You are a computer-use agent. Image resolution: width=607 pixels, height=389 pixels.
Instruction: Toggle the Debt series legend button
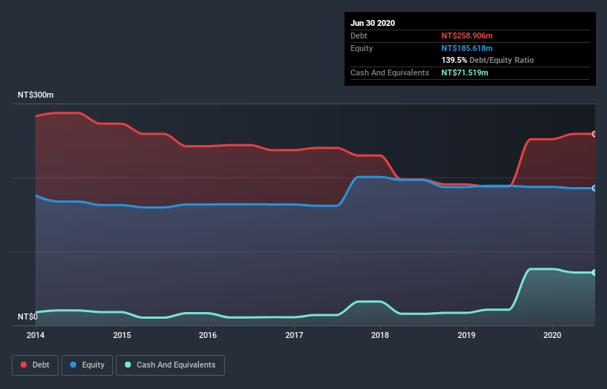point(35,365)
